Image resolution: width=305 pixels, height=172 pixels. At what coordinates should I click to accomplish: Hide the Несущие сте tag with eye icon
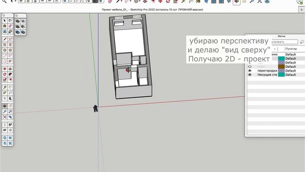tap(250, 75)
